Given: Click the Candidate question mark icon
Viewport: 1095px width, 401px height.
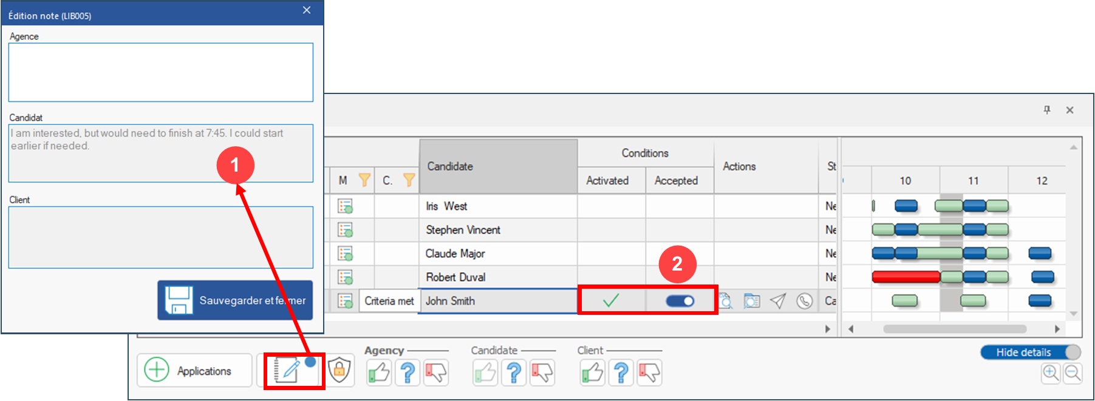Looking at the screenshot, I should (514, 372).
